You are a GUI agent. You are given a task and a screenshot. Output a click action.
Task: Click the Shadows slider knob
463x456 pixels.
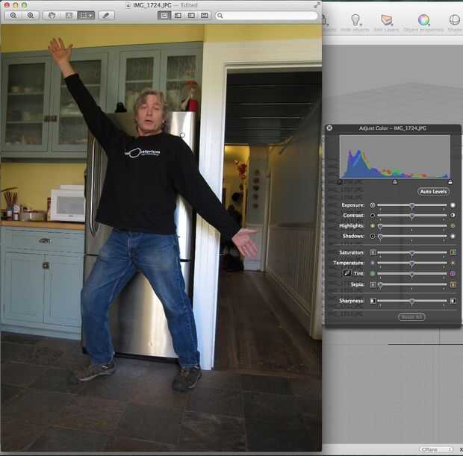point(380,237)
